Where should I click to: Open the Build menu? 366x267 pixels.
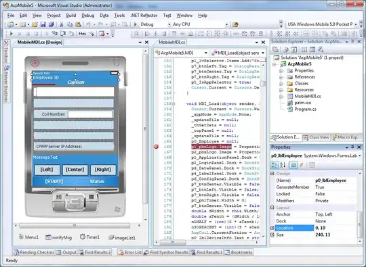(71, 16)
